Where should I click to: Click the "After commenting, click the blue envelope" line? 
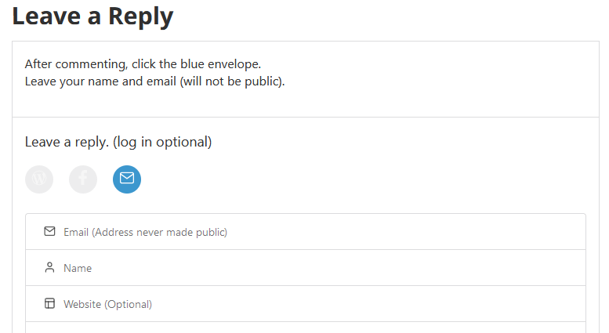143,63
